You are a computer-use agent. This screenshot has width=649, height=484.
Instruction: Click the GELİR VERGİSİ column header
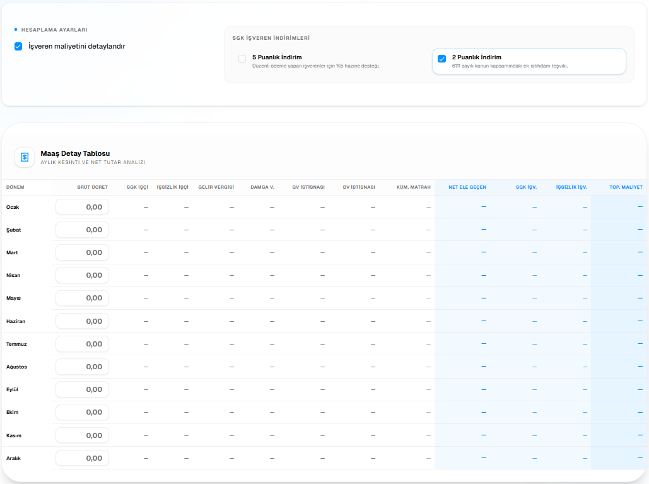(x=216, y=187)
